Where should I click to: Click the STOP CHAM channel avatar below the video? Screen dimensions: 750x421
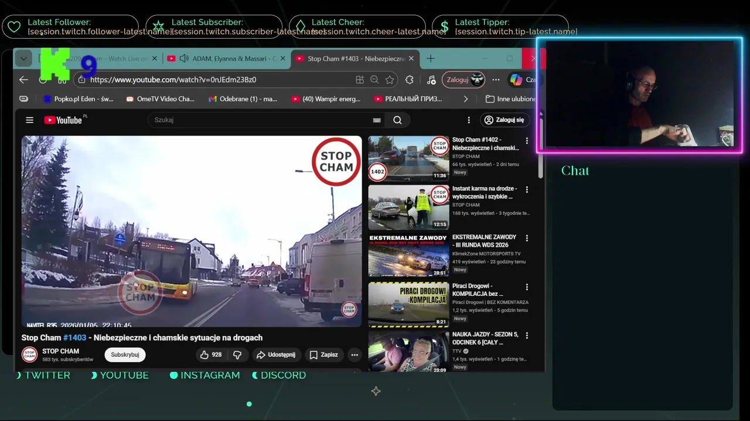pyautogui.click(x=29, y=354)
